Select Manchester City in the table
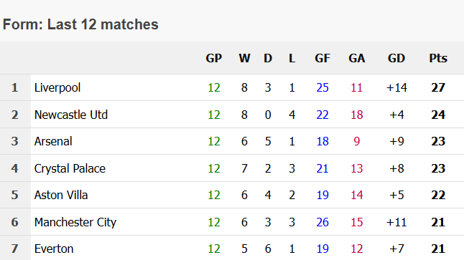The height and width of the screenshot is (260, 464). point(75,222)
